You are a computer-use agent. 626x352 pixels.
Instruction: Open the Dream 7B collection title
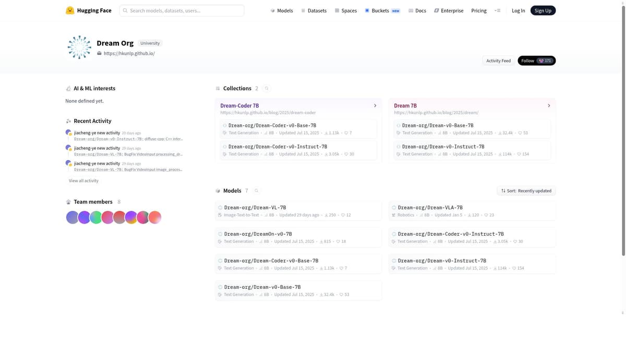405,105
